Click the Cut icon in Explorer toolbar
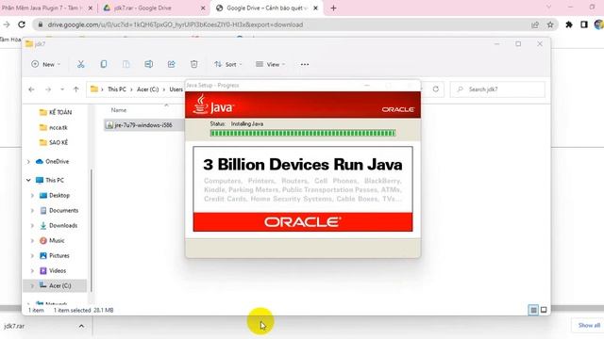The height and width of the screenshot is (339, 604). coord(80,64)
